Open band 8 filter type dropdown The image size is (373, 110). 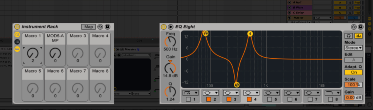(x=332, y=93)
